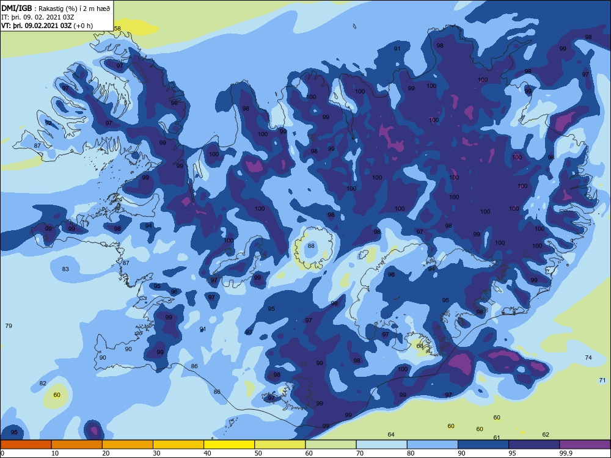Click the '68' value on the yellow patch
The height and width of the screenshot is (458, 611).
(420, 346)
